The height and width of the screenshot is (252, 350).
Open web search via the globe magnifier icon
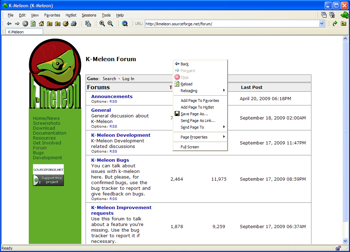pos(125,24)
